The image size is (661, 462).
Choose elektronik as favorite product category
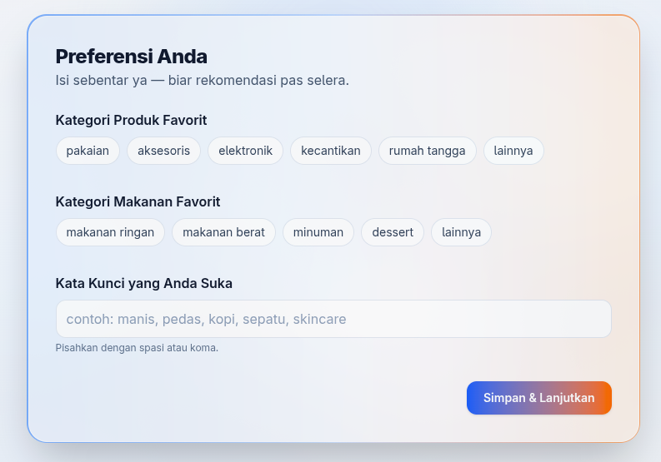[245, 151]
